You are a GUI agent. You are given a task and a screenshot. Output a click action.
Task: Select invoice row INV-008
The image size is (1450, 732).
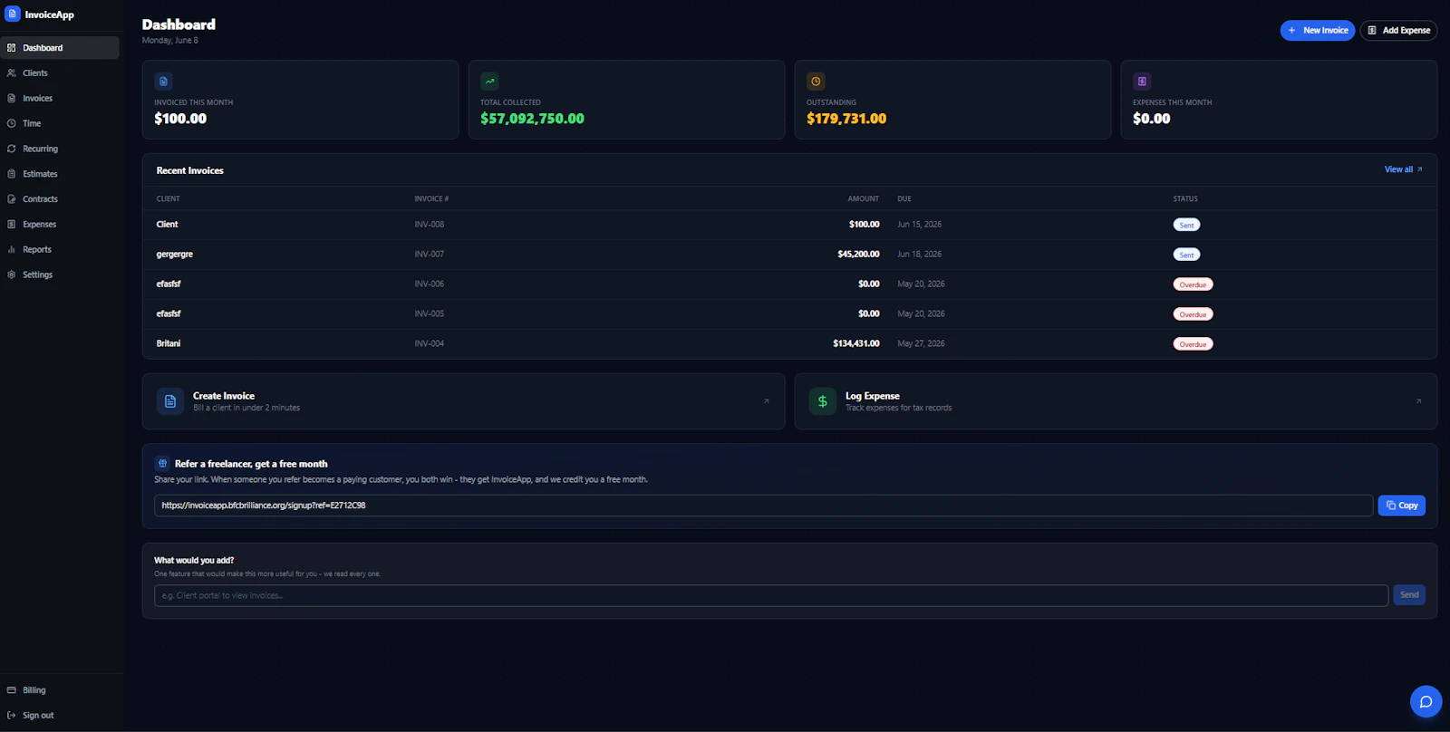789,225
